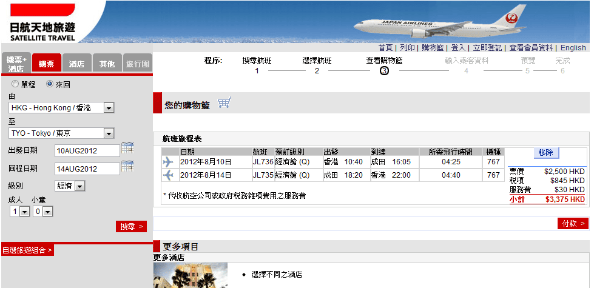Open the return date calendar icon
The image size is (594, 288).
(127, 166)
